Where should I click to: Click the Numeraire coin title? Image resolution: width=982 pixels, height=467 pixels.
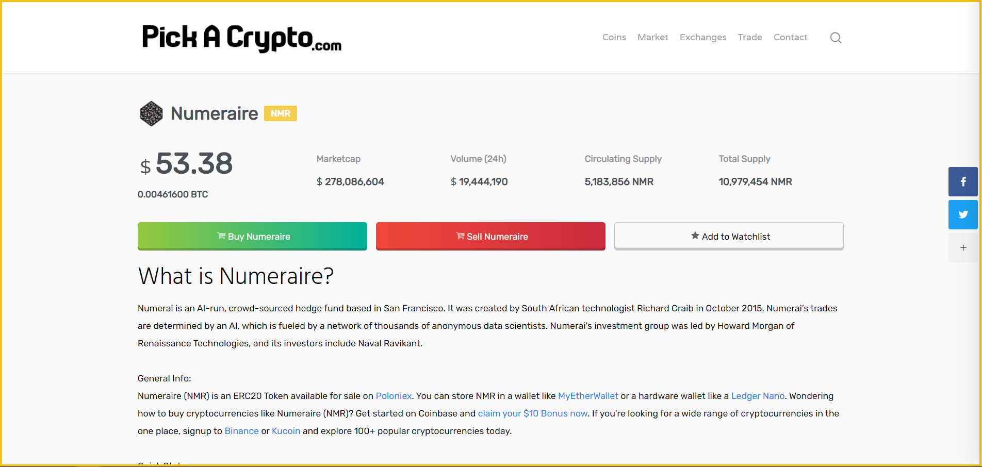coord(214,113)
